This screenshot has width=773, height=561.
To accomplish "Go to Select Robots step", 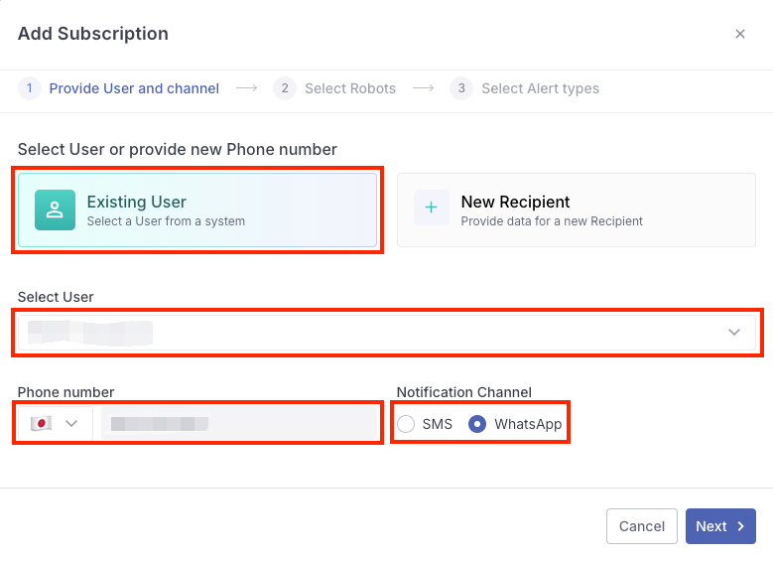I will (x=349, y=88).
